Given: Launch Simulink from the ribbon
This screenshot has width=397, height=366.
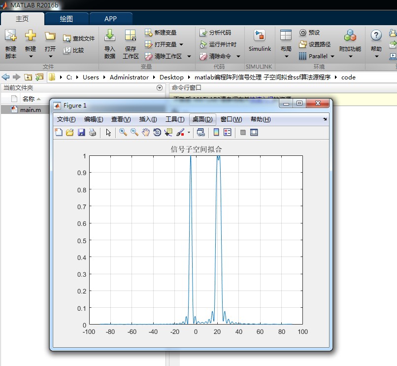Looking at the screenshot, I should (x=260, y=40).
